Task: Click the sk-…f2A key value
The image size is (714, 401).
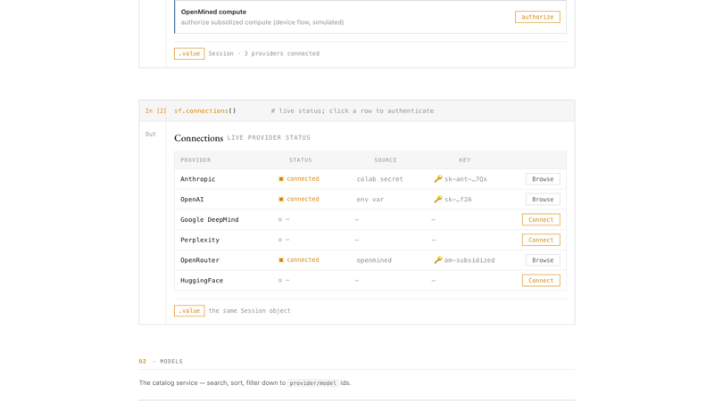Action: tap(458, 199)
